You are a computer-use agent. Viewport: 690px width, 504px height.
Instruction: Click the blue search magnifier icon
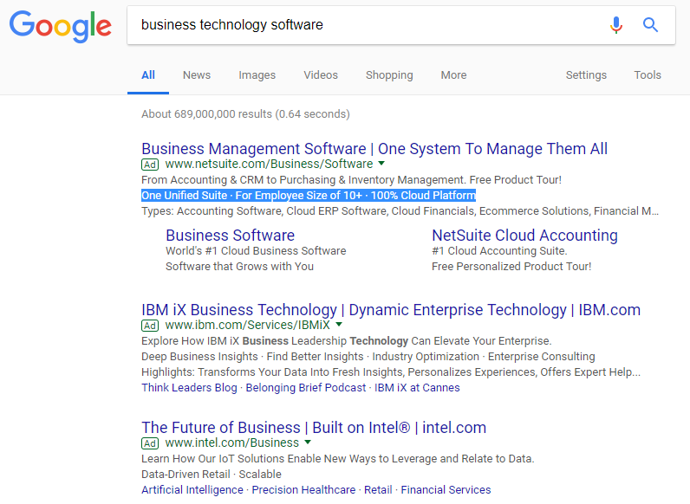point(651,25)
